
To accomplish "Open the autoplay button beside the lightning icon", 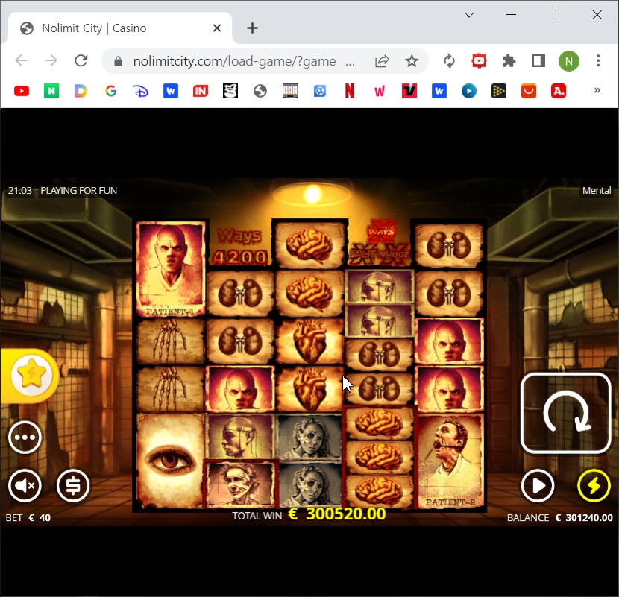I will (538, 485).
